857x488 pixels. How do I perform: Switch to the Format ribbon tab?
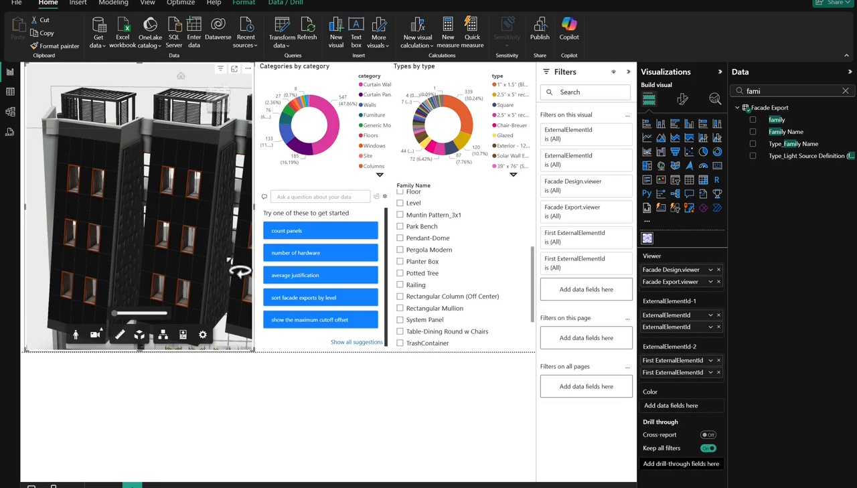244,3
